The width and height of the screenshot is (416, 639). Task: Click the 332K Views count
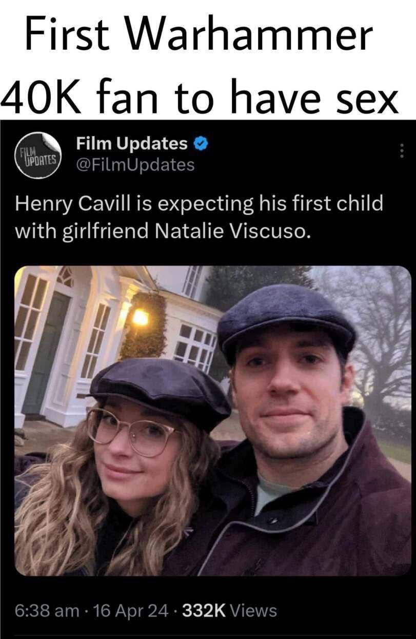point(229,610)
